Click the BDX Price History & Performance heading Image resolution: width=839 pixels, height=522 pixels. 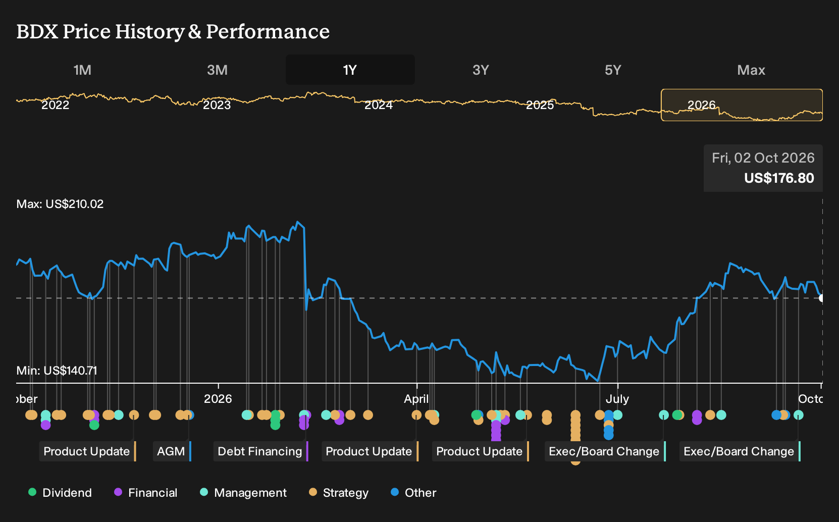pyautogui.click(x=173, y=31)
